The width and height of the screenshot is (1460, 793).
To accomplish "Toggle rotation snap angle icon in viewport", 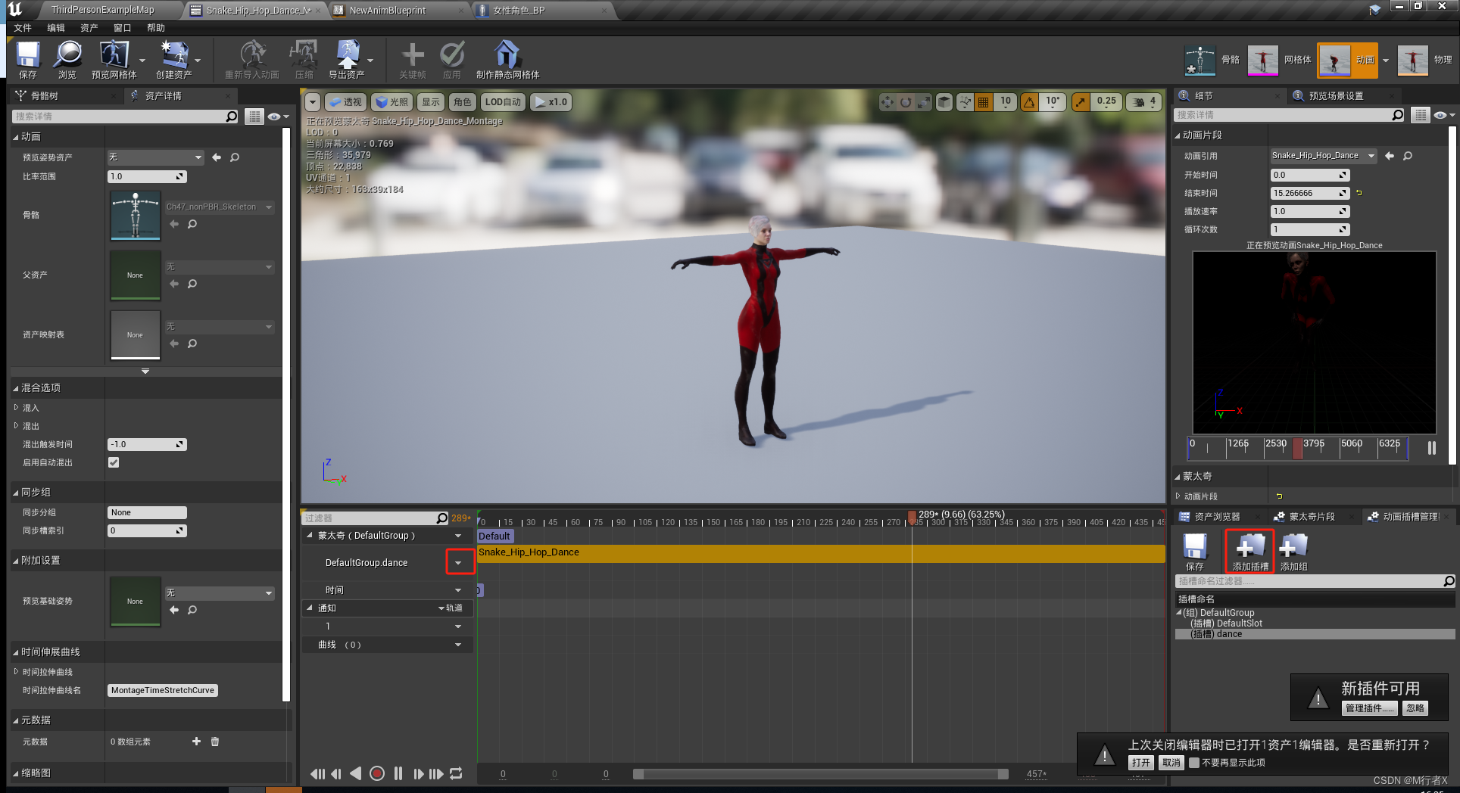I will (x=1030, y=101).
